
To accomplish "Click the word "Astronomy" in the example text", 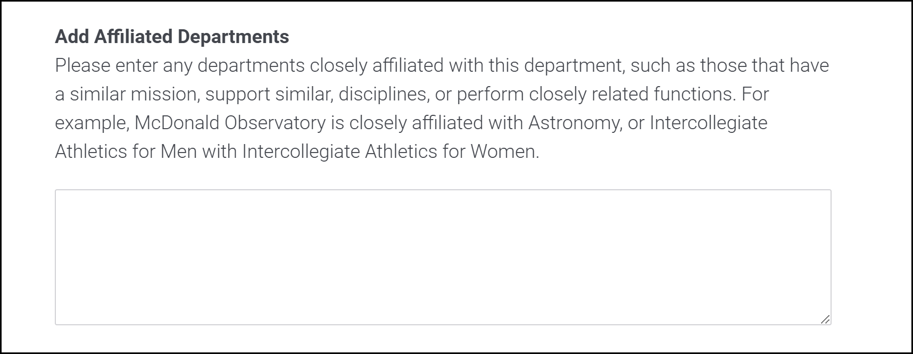I will [574, 123].
